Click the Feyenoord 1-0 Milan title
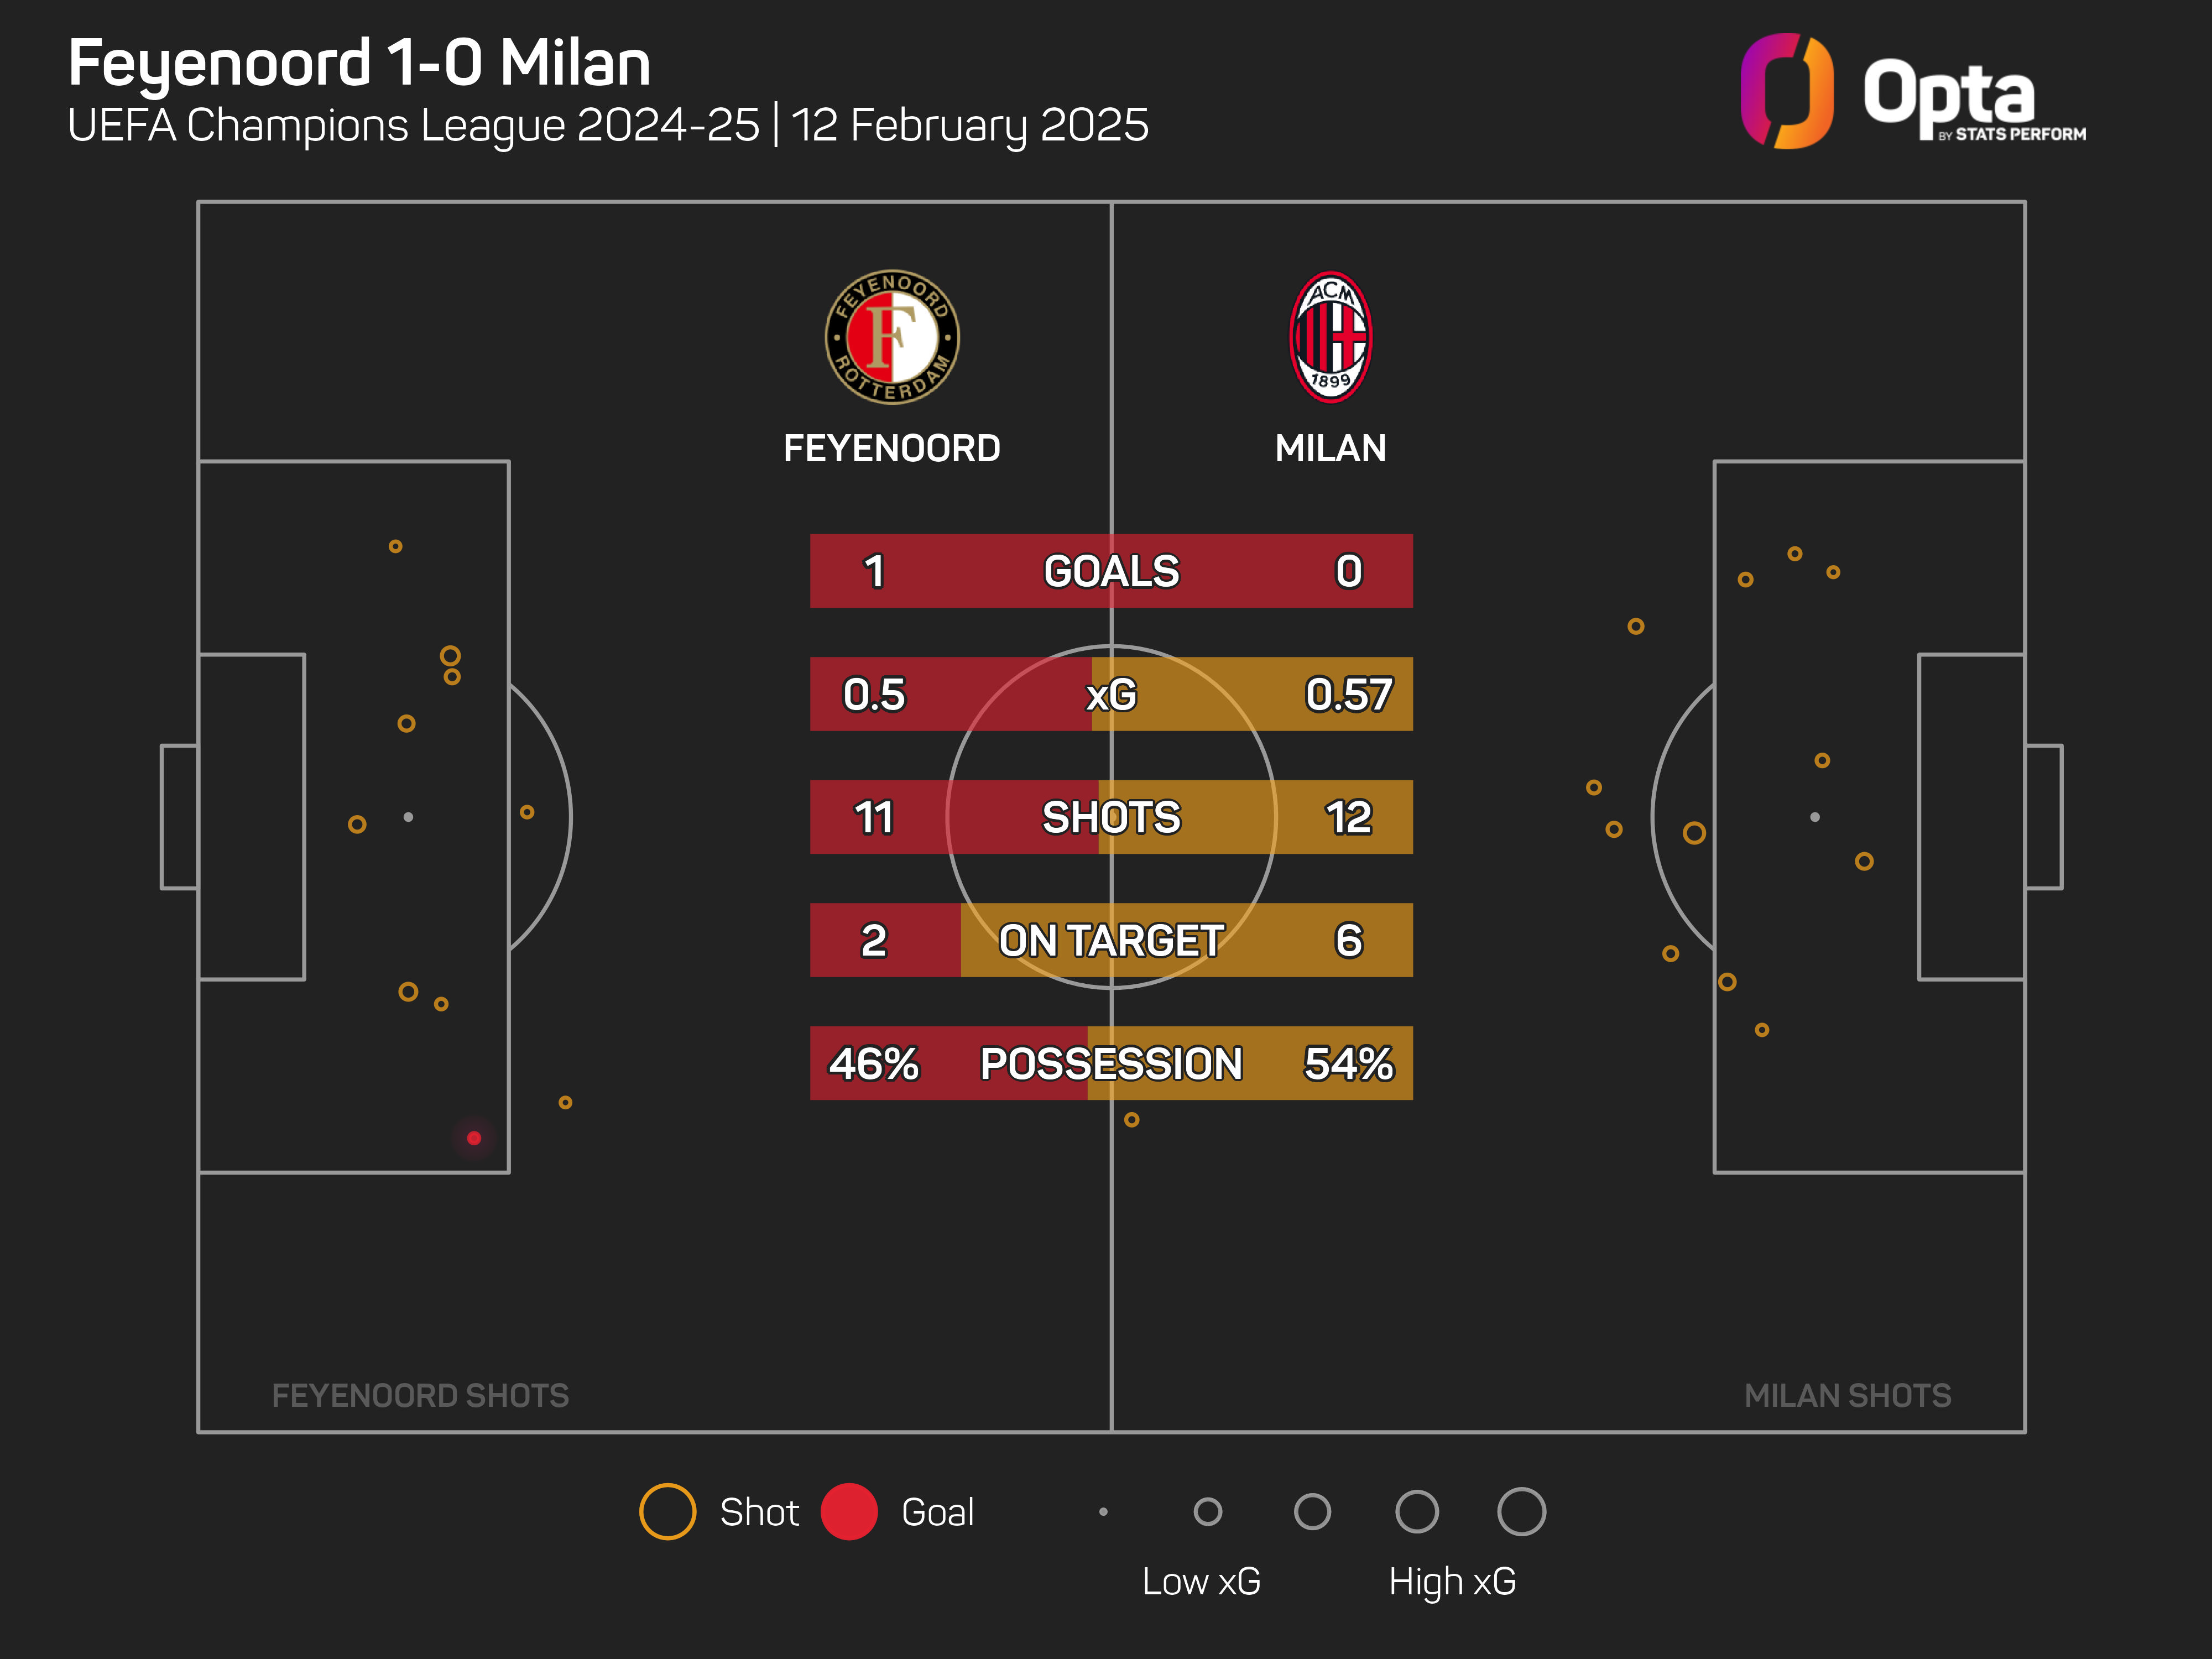The image size is (2212, 1659). pos(359,63)
